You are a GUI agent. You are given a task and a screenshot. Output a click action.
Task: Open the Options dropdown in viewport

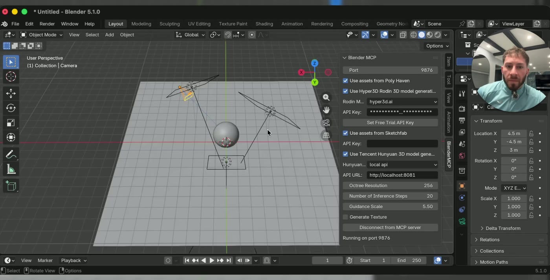[437, 46]
